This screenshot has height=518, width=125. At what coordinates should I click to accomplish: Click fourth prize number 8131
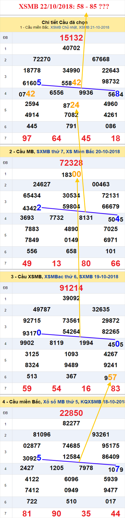tap(86, 218)
